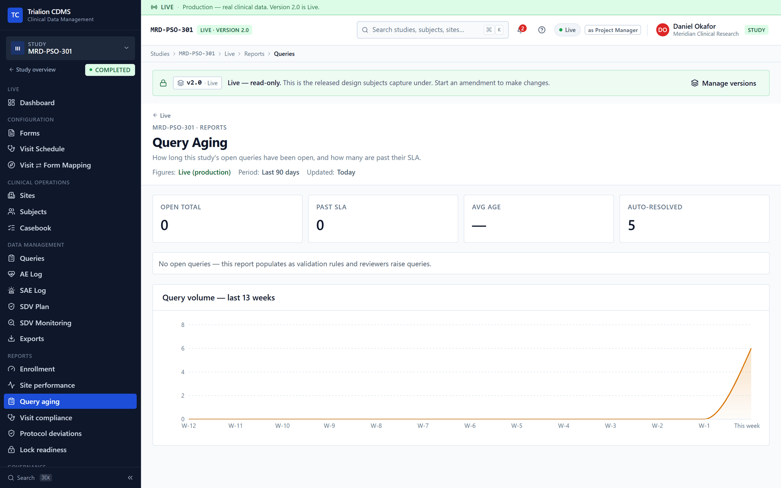Click the MRD-PSO-301 breadcrumb link
The width and height of the screenshot is (781, 488).
point(197,54)
